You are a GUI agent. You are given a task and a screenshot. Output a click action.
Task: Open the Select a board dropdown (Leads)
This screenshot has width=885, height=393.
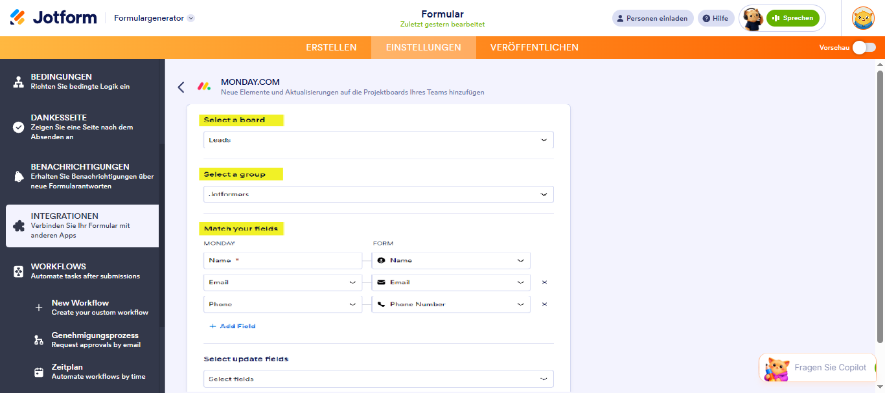[378, 140]
